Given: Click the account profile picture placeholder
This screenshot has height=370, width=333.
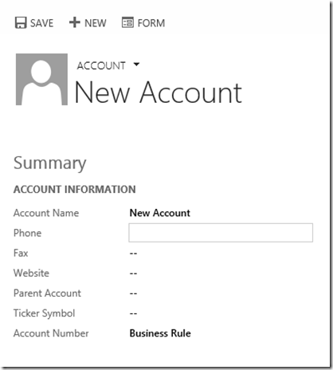Looking at the screenshot, I should click(x=41, y=79).
